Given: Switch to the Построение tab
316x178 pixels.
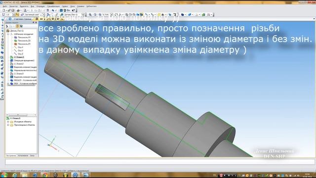Looking at the screenshot, I should click(11, 156).
